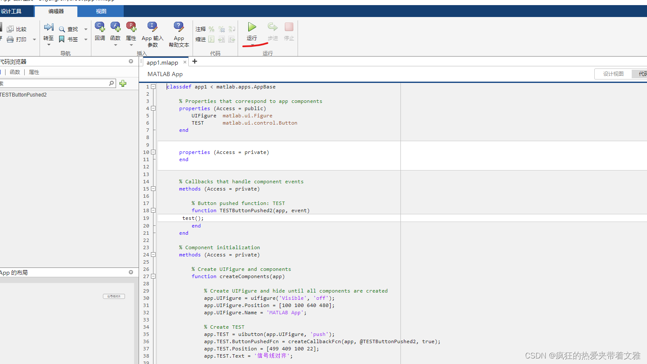The width and height of the screenshot is (647, 364).
Task: Run the app with green 运行 button
Action: [x=252, y=27]
